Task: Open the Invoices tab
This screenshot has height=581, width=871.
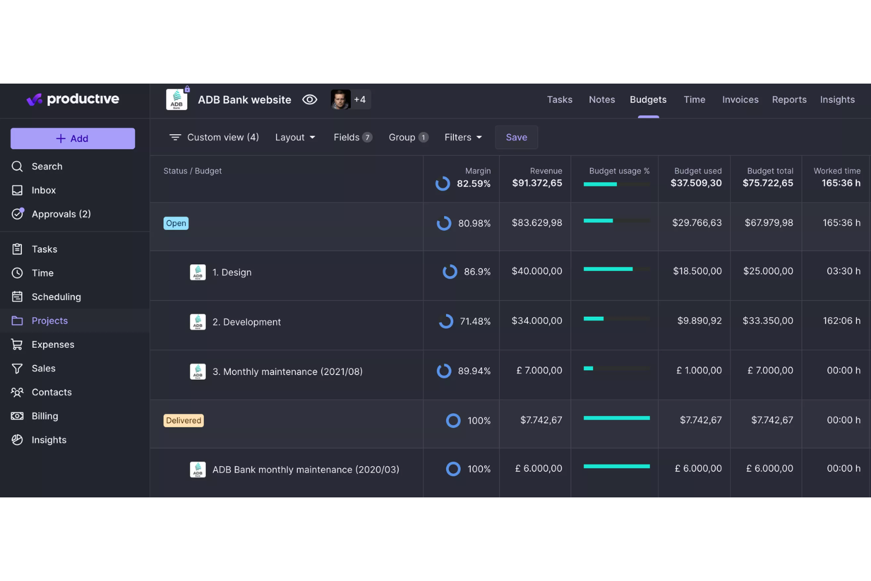Action: pos(740,99)
